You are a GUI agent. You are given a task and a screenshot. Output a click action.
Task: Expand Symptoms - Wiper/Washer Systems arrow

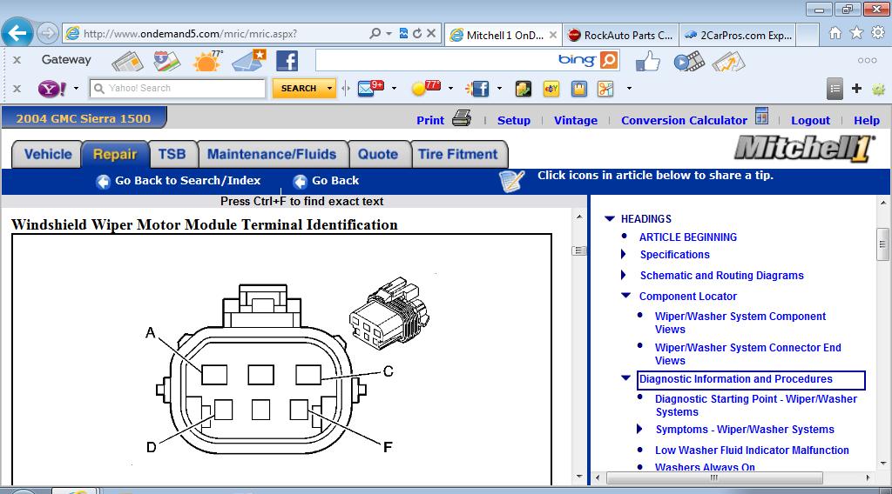coord(639,429)
